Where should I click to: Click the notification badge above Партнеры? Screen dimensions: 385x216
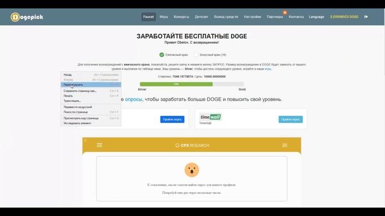tap(285, 12)
